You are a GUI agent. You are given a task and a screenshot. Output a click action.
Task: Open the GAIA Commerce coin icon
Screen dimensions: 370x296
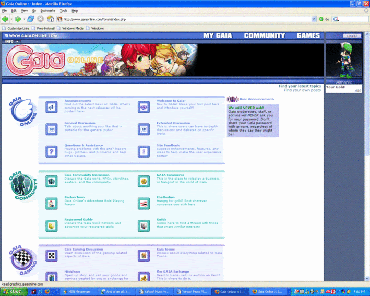pyautogui.click(x=144, y=181)
